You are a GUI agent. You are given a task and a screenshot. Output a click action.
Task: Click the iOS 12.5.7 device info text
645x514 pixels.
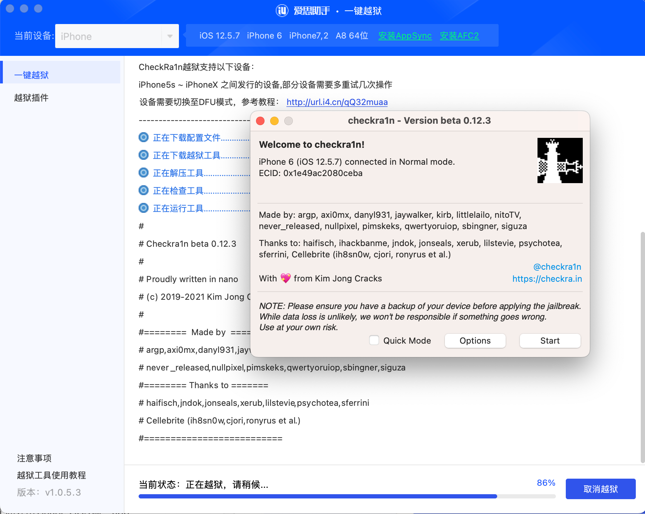220,36
